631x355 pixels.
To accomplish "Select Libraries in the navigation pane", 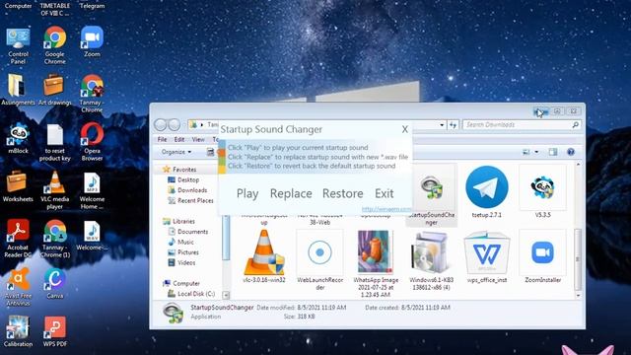I will (x=179, y=221).
